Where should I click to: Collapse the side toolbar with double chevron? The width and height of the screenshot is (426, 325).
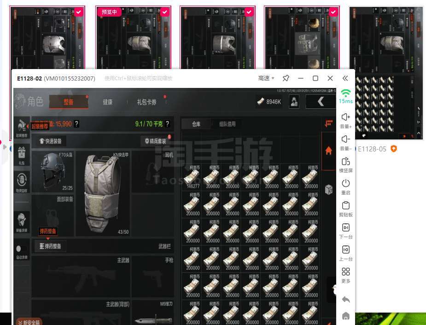pos(345,78)
